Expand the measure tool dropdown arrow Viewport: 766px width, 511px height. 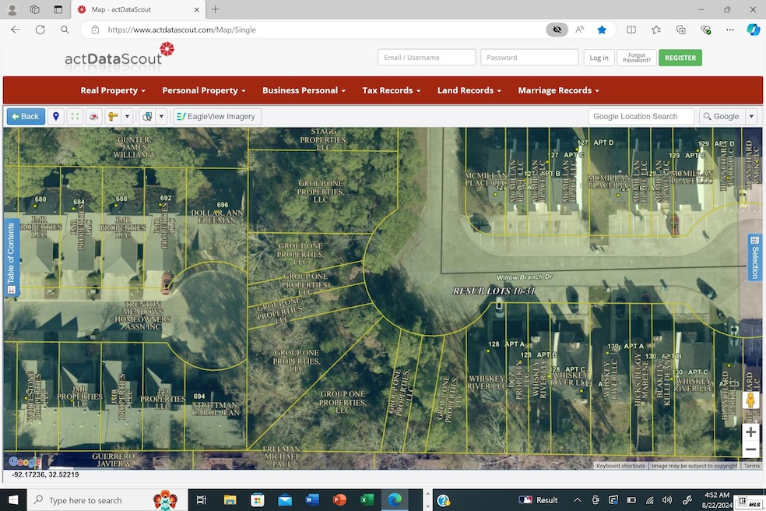tap(127, 116)
